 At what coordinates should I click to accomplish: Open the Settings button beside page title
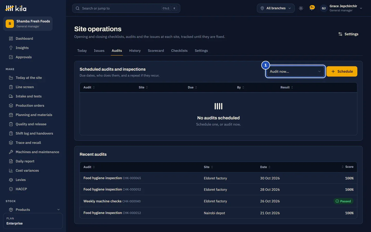coord(348,34)
